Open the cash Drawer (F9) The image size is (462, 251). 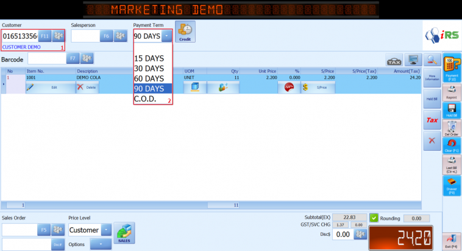pos(452,186)
